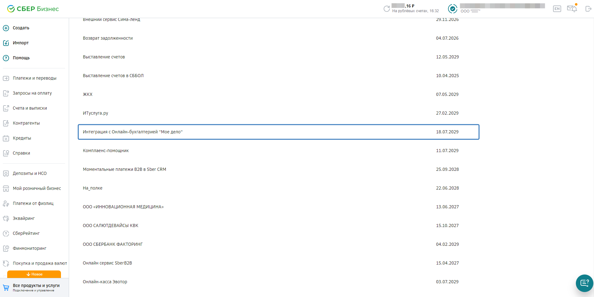This screenshot has width=594, height=297.
Task: Switch interface language to EN
Action: pos(557,9)
